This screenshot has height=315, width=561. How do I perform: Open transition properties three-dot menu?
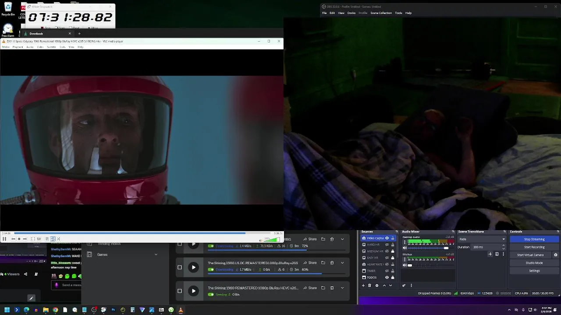click(503, 254)
